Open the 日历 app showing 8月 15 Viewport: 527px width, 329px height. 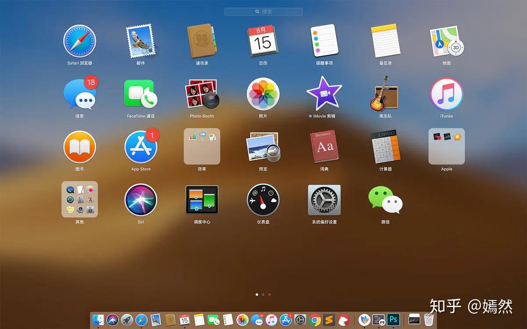[263, 41]
